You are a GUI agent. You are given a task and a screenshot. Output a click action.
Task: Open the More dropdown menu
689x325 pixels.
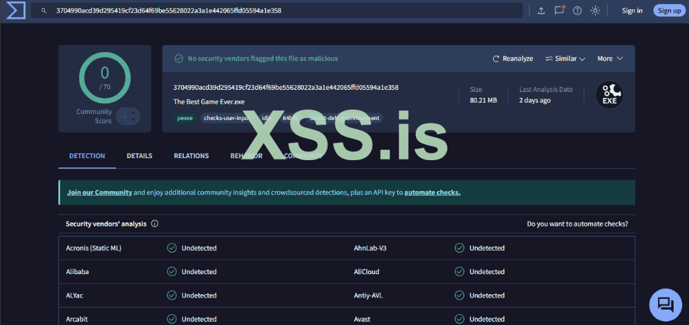(x=611, y=58)
